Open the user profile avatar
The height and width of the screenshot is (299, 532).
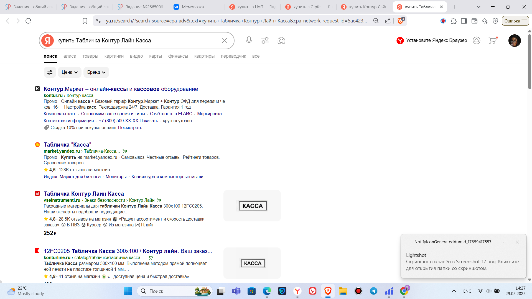coord(515,40)
